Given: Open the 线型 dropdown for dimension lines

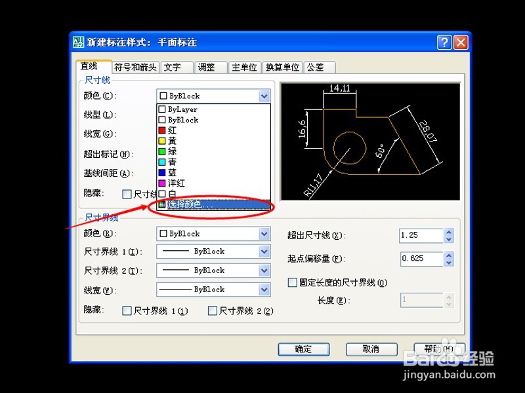Looking at the screenshot, I should click(264, 115).
